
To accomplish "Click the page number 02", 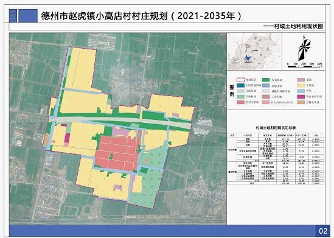I will pyautogui.click(x=323, y=231).
